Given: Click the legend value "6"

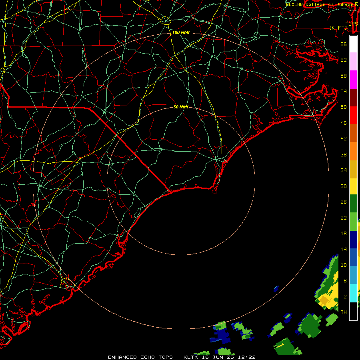Looking at the screenshot, I should (x=345, y=280).
